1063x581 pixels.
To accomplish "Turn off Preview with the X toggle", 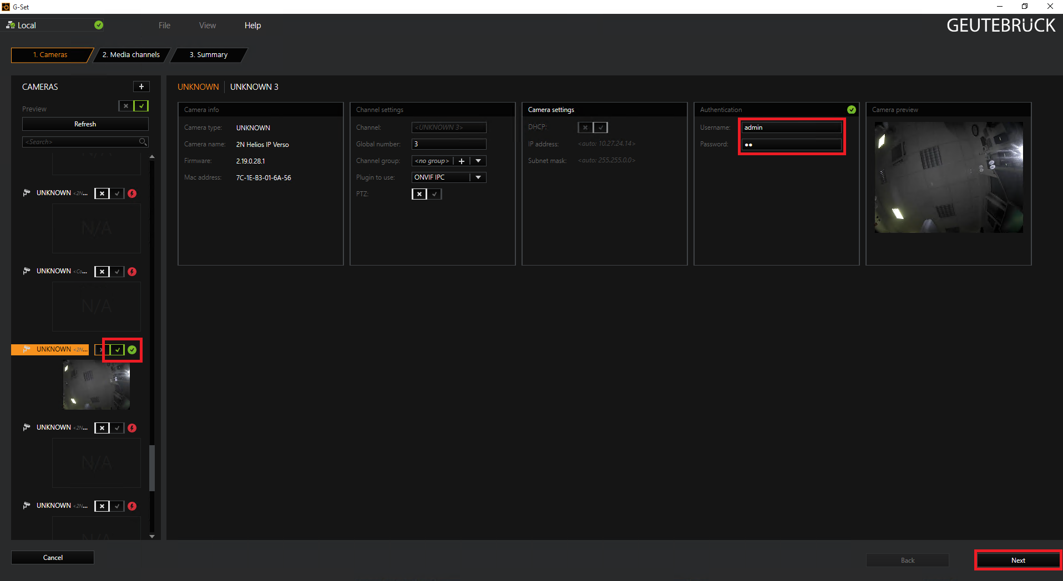I will coord(126,106).
